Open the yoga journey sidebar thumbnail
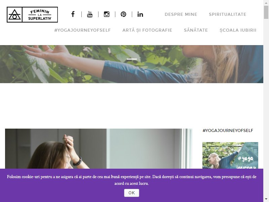Viewport: 269px width, 202px height. tap(230, 155)
